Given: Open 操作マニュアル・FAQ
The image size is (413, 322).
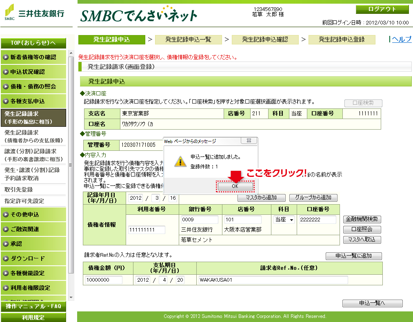Looking at the screenshot, I should click(x=33, y=306).
